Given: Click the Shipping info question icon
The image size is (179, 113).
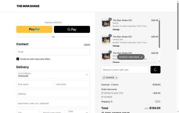Looking at the screenshot, I should coord(112,102).
